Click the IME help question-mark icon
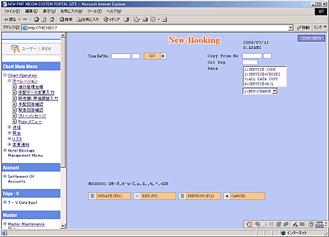Viewport: 329px width, 237px height. click(x=311, y=224)
